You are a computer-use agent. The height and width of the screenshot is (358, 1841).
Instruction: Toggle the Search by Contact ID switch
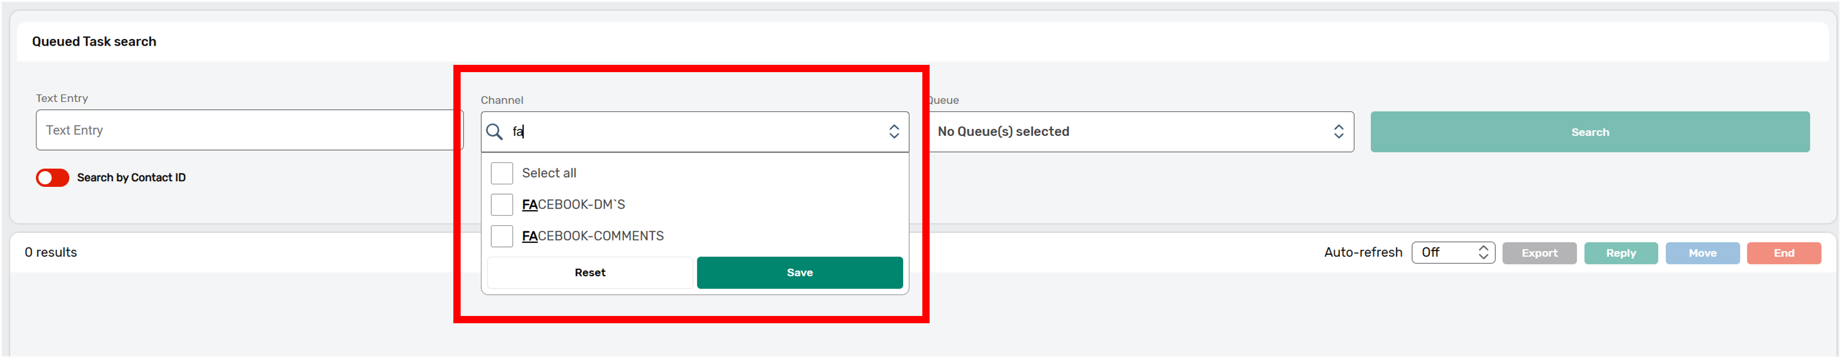coord(52,177)
